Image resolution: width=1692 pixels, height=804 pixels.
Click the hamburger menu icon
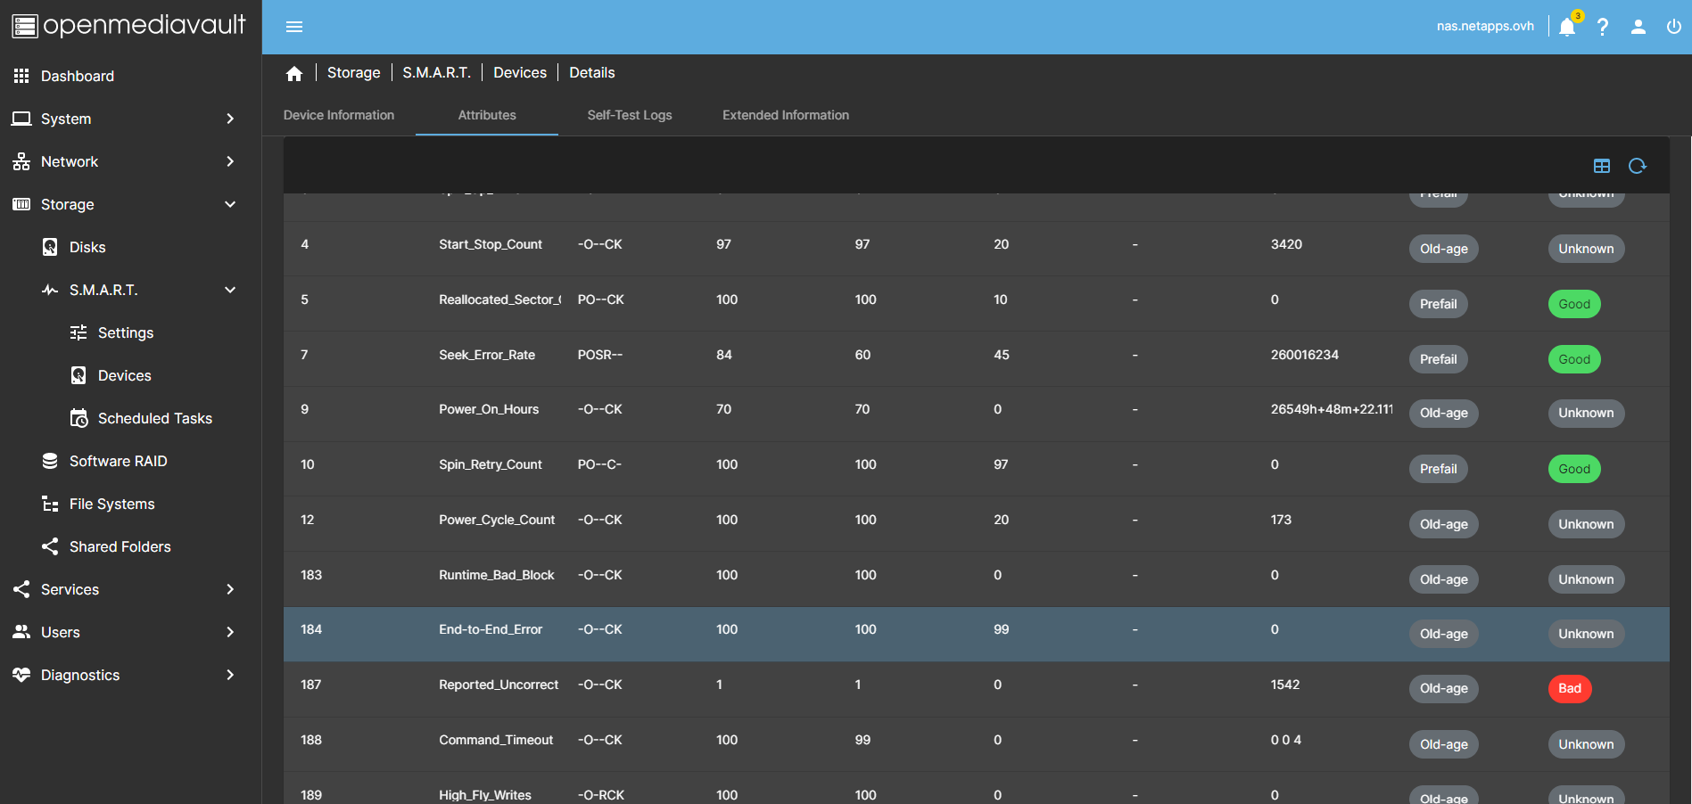(294, 27)
